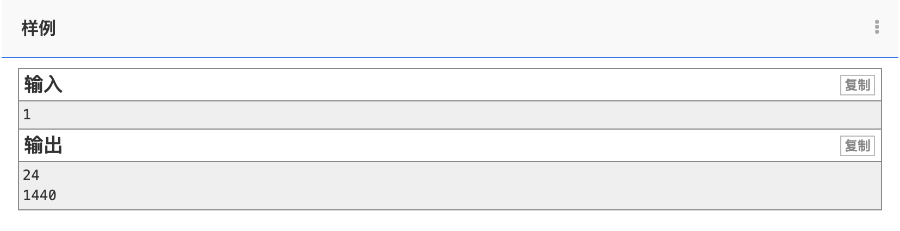The width and height of the screenshot is (900, 231).
Task: Click the white area below the sample table
Action: (x=435, y=221)
